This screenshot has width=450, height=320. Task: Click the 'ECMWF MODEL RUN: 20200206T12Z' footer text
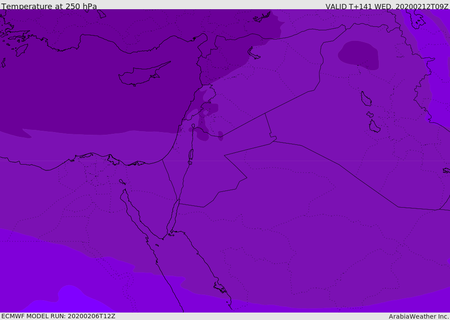point(58,316)
